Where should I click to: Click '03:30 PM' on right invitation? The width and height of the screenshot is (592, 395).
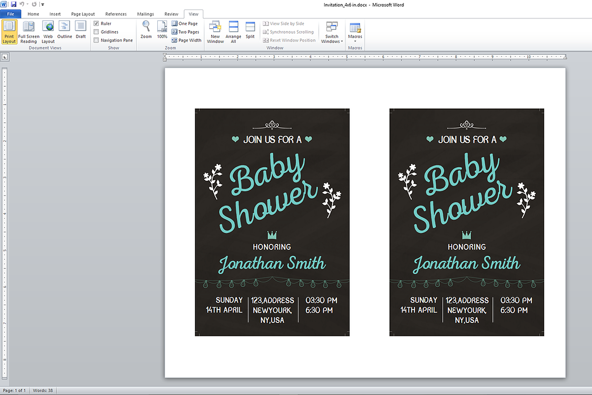pos(516,300)
